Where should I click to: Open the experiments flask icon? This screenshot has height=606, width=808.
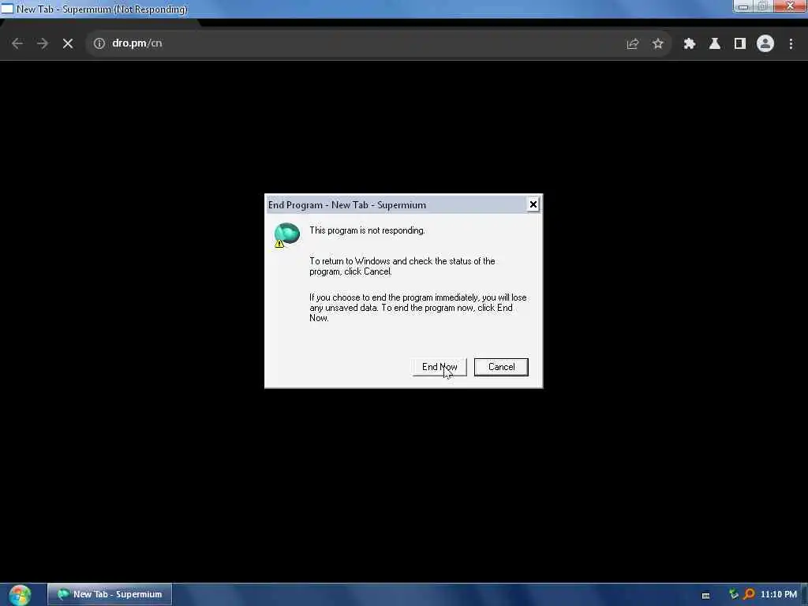pos(714,44)
